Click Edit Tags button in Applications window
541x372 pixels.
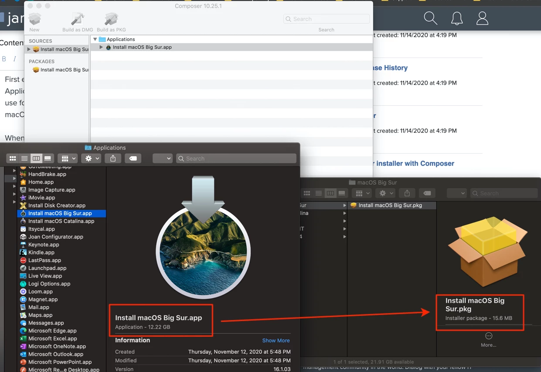point(133,158)
